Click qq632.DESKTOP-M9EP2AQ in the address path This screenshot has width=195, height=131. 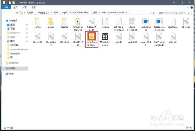click(x=75, y=13)
